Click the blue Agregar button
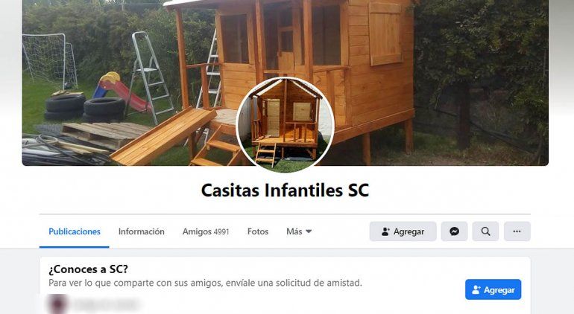This screenshot has height=314, width=574. (x=493, y=289)
